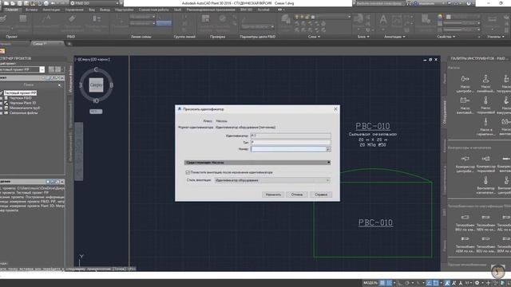Screen dimensions: 511x287
Task: Click the МОДЕЛЬ button in status bar
Action: [x=370, y=283]
